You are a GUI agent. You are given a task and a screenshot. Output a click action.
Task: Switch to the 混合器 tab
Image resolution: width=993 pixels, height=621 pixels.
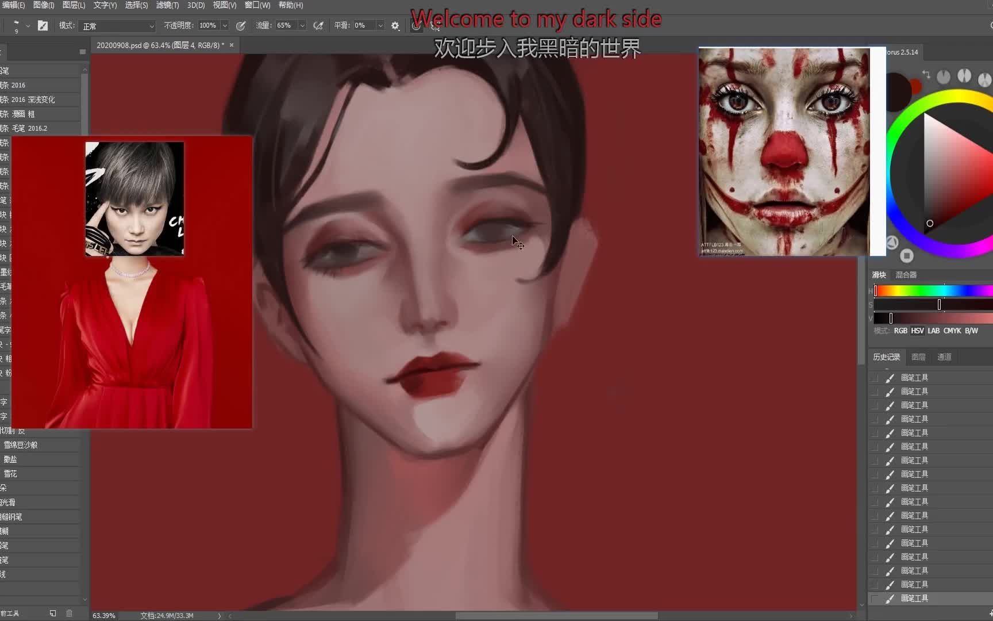click(x=906, y=275)
